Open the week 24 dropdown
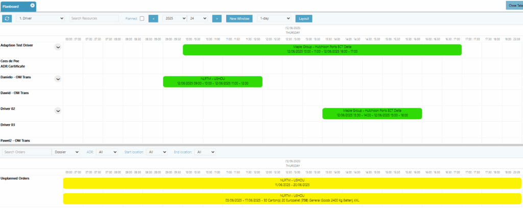Viewport: 523px width, 208px height. pos(197,18)
